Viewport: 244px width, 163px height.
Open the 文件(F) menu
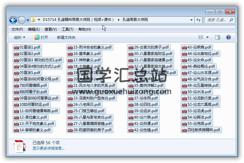[x=17, y=29]
